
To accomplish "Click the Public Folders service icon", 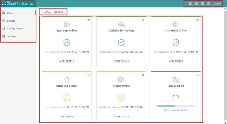I will [176, 80].
